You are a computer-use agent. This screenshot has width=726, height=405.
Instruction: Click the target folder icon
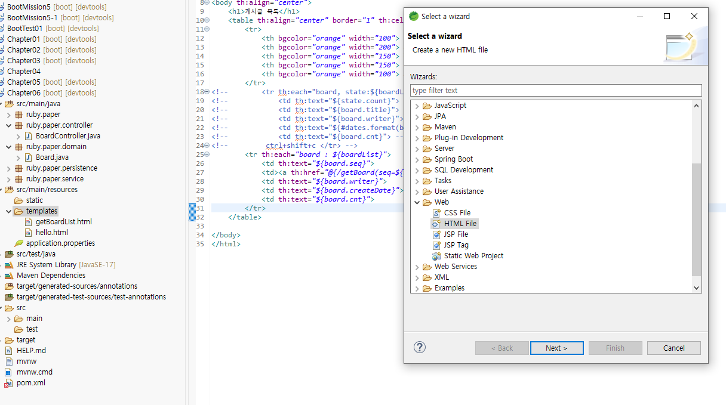8,340
